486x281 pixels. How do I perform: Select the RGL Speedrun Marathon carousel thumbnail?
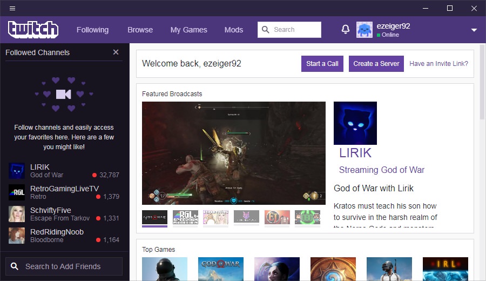(185, 217)
